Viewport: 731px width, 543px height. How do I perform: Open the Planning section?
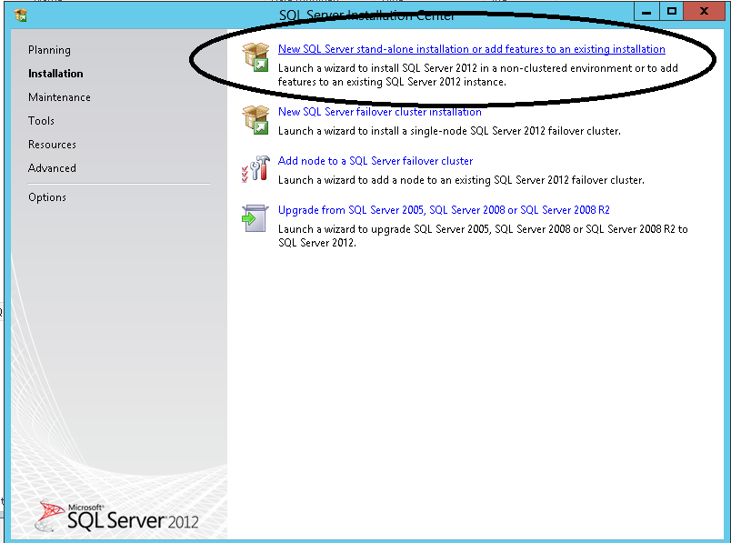[x=49, y=50]
